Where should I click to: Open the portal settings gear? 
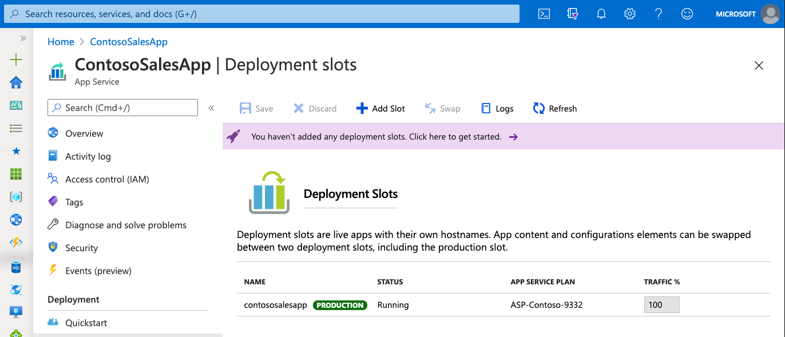pos(630,14)
